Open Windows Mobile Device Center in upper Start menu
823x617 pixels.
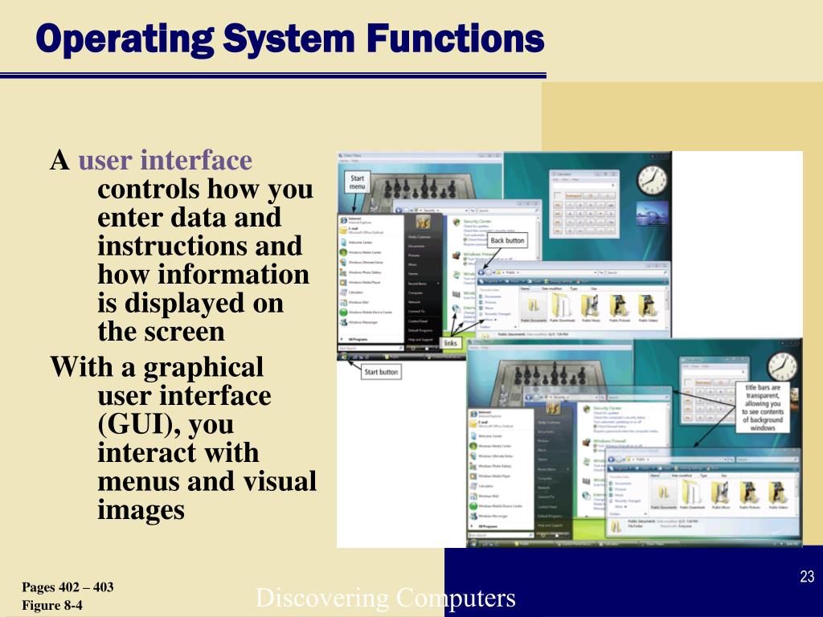tap(371, 313)
